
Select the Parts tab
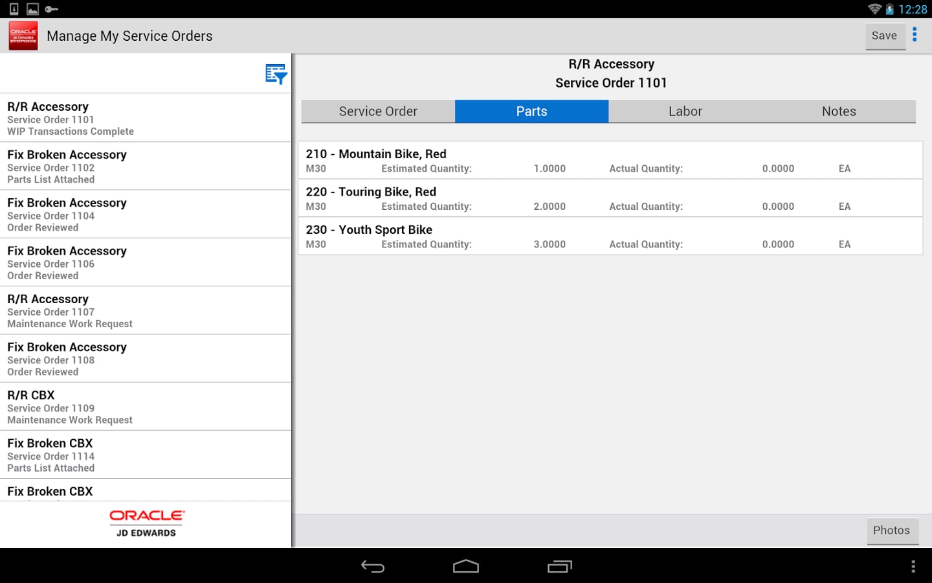(531, 111)
